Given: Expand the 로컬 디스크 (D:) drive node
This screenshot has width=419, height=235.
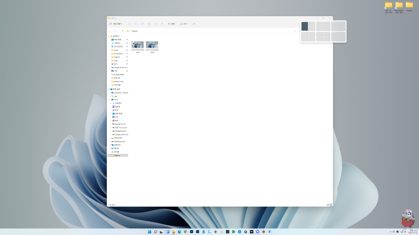Looking at the screenshot, I should [x=111, y=128].
